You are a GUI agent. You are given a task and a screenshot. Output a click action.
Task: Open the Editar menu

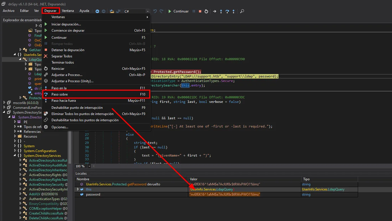[x=24, y=11]
